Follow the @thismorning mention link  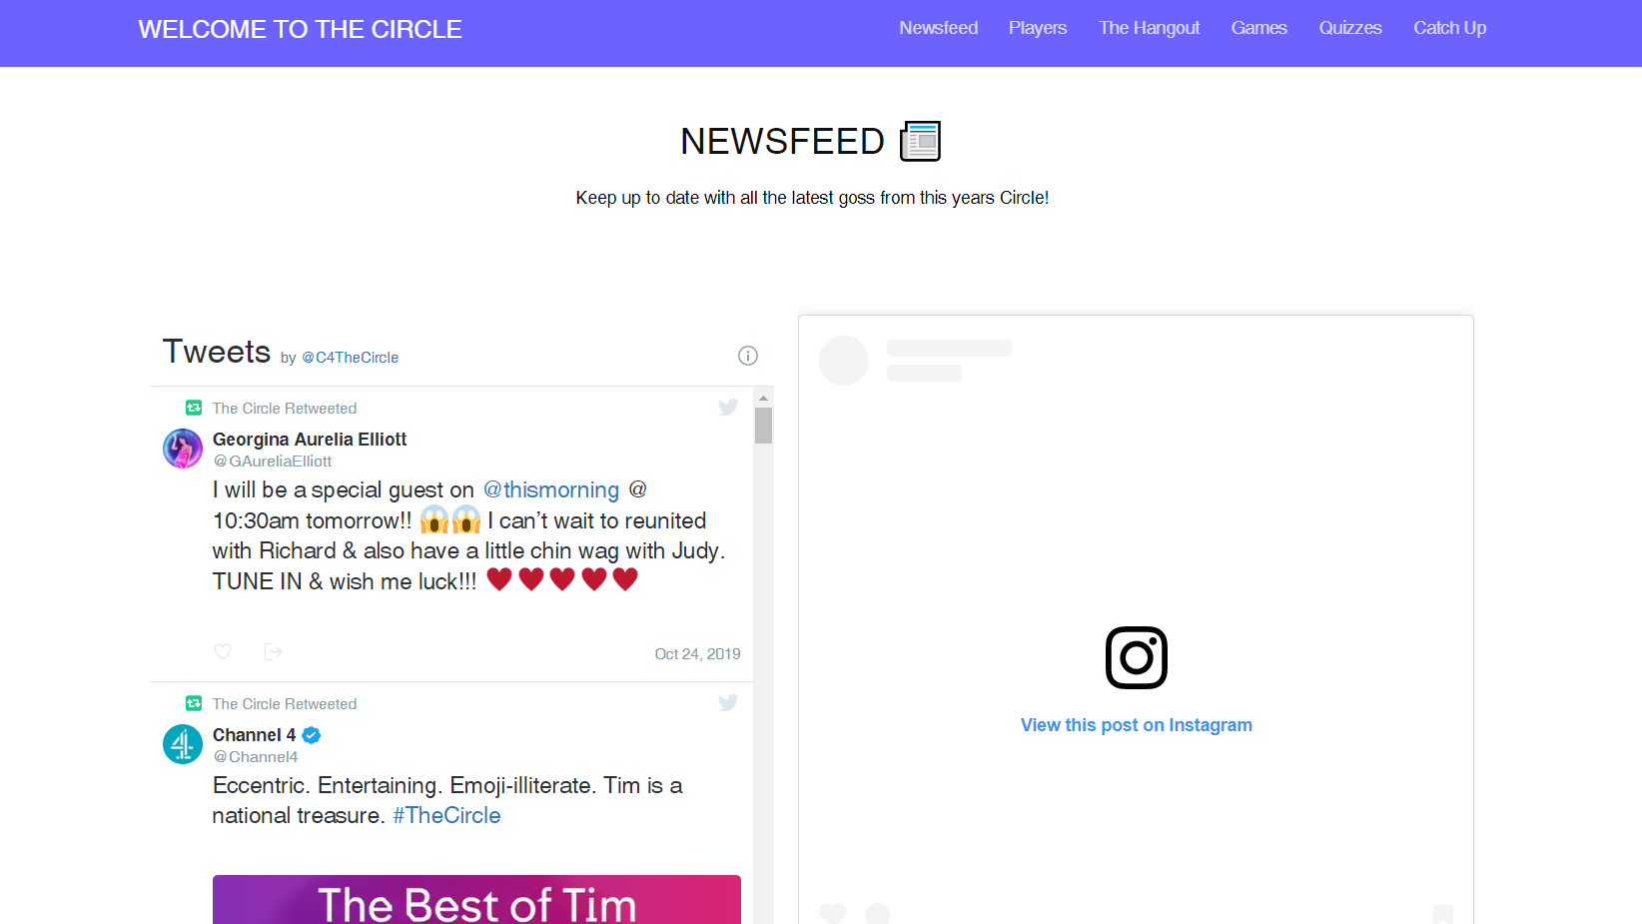click(x=551, y=490)
